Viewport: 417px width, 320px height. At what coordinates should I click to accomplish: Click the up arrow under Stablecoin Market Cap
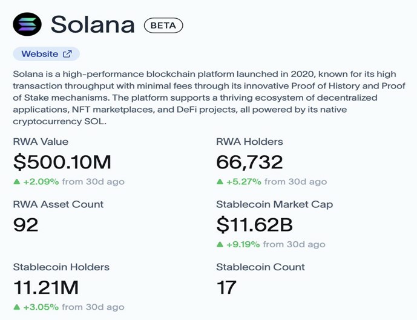coord(220,244)
